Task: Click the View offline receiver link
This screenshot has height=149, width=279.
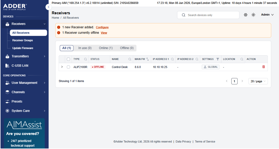Action: [x=104, y=33]
